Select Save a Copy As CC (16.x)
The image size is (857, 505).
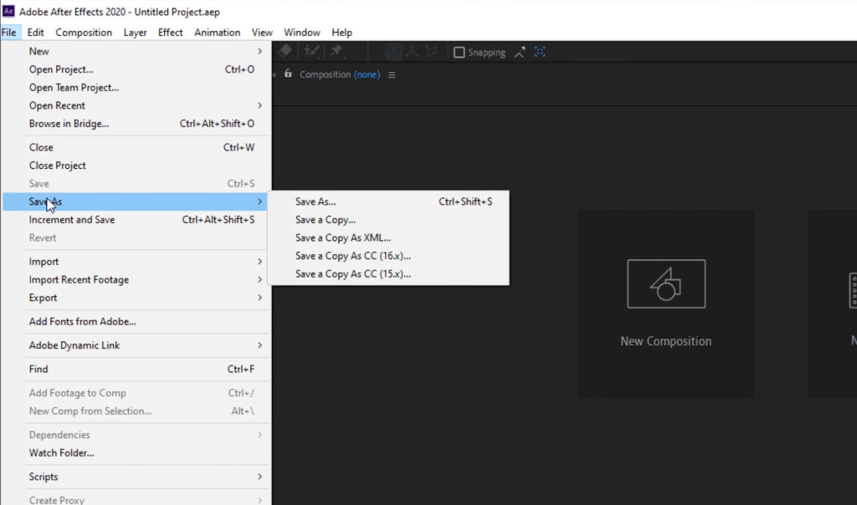click(x=353, y=256)
